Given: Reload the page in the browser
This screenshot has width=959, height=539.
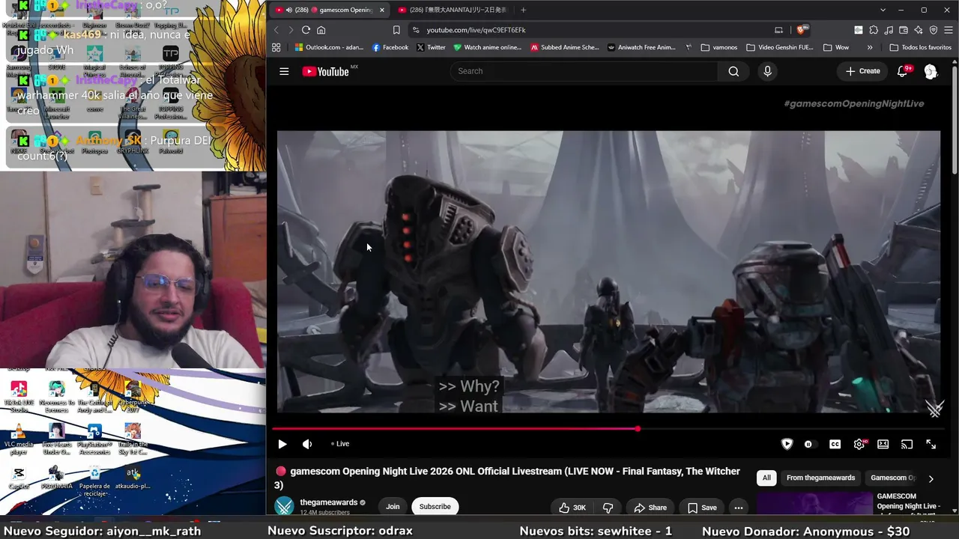Looking at the screenshot, I should coord(306,30).
